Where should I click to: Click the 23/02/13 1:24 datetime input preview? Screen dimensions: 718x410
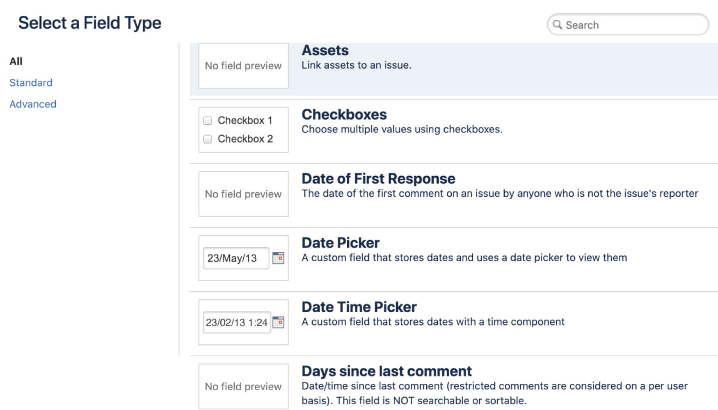pyautogui.click(x=237, y=323)
